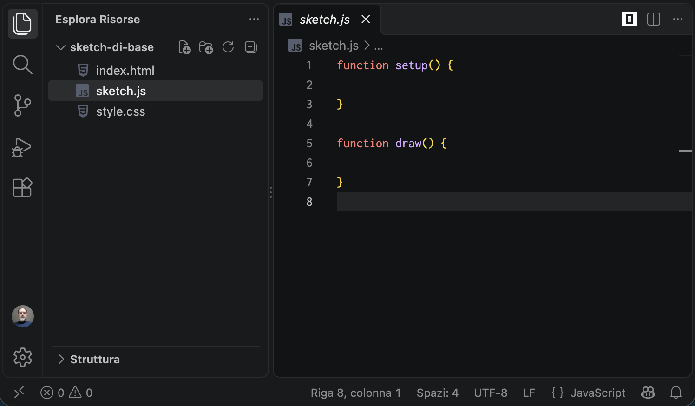
Task: Show warnings count in status bar
Action: [x=81, y=393]
